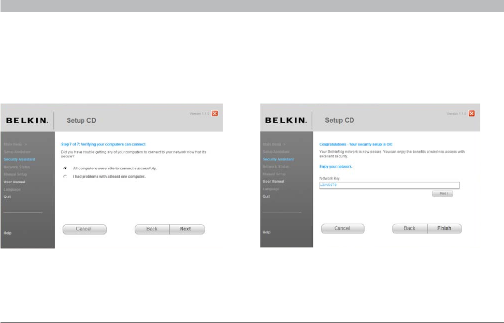Open Security Assistant in Congratulations window sidebar
504x323 pixels.
(278, 159)
